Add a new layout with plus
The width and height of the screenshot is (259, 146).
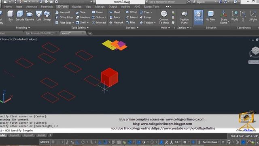click(x=50, y=135)
